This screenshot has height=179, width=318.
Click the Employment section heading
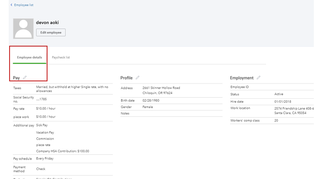pyautogui.click(x=242, y=78)
